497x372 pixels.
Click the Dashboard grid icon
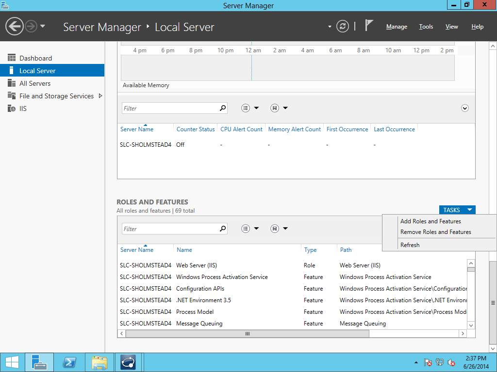(x=12, y=58)
